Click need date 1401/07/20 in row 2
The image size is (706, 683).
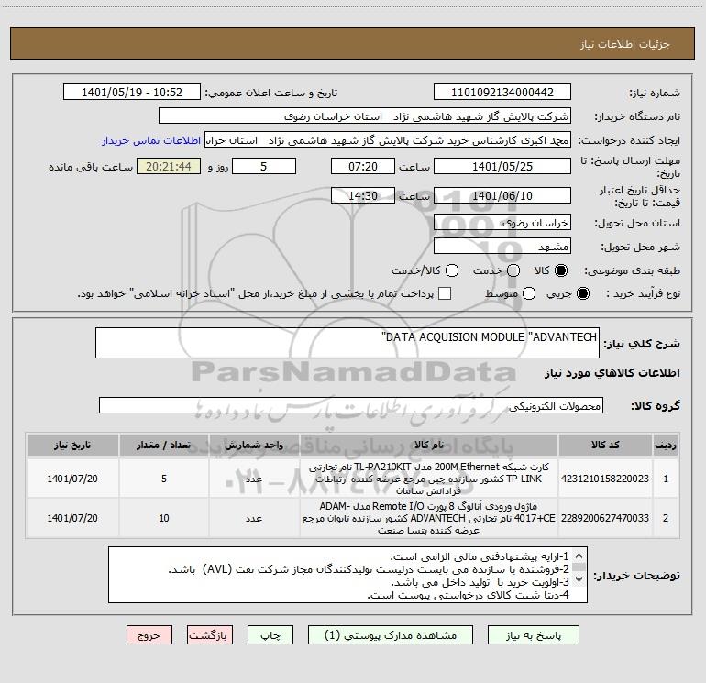click(72, 518)
